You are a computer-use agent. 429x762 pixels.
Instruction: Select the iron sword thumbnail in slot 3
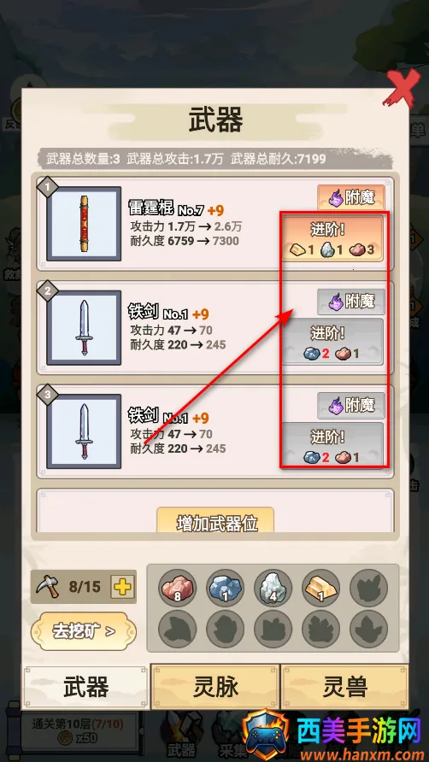(x=84, y=431)
